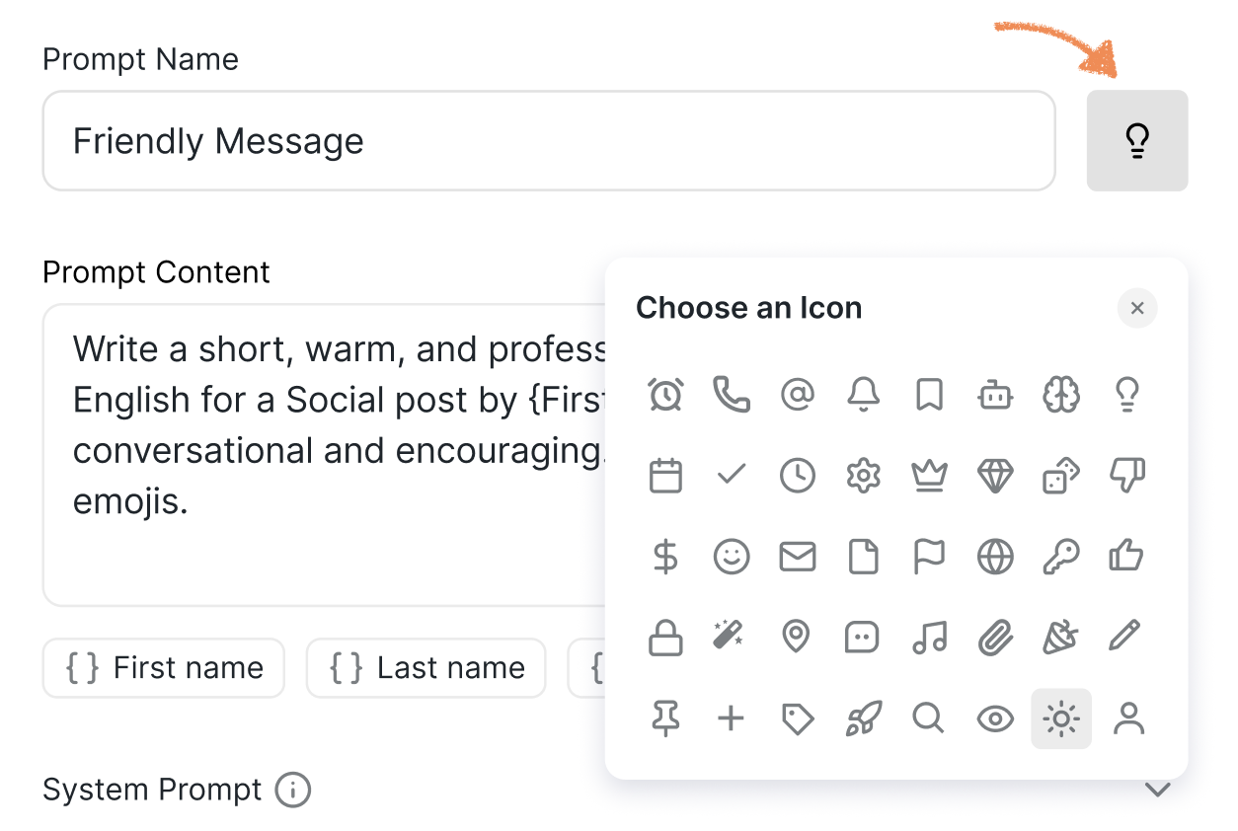Show System Prompt info tooltip icon

[293, 790]
